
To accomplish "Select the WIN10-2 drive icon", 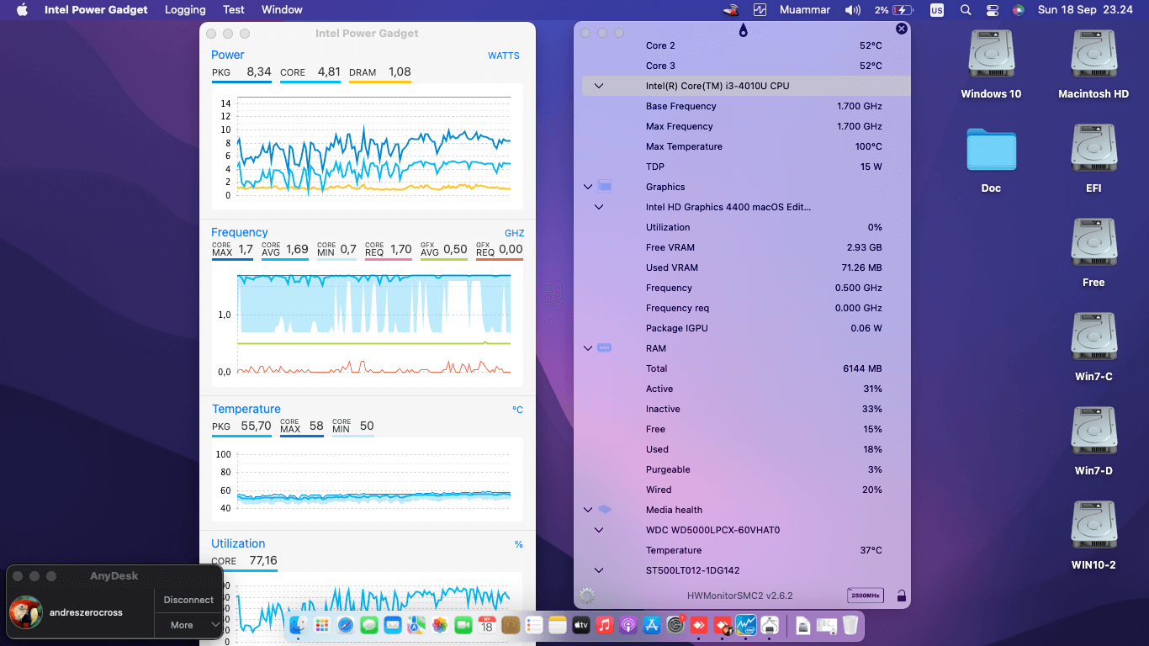I will [x=1093, y=535].
